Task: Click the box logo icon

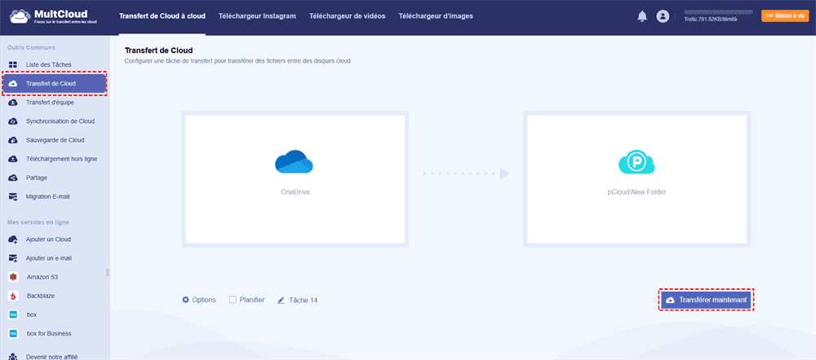Action: coord(14,315)
